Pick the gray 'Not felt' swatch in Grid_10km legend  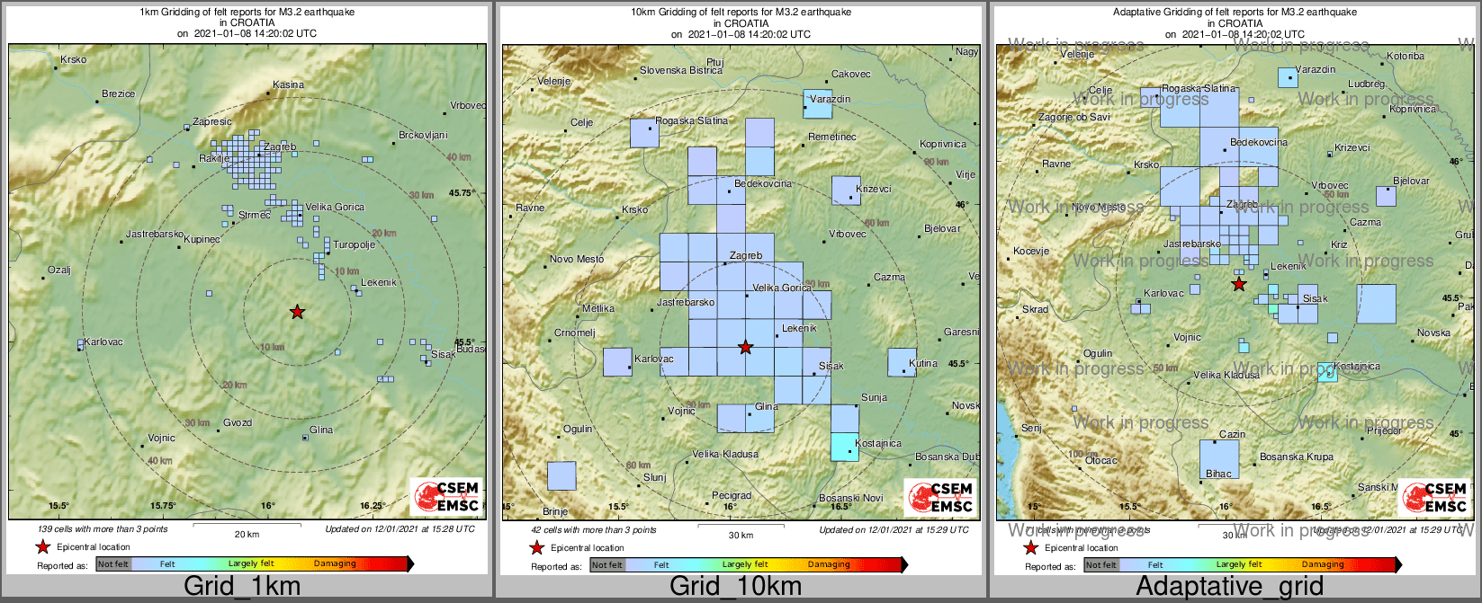click(x=607, y=565)
